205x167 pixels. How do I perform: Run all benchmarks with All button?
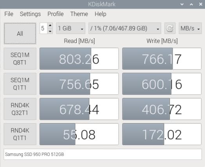click(20, 34)
